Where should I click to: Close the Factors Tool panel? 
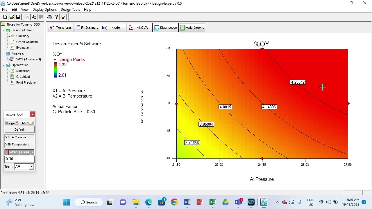click(32, 114)
